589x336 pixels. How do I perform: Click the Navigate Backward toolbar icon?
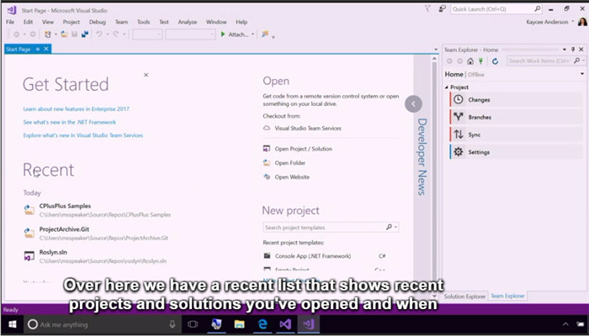(17, 34)
